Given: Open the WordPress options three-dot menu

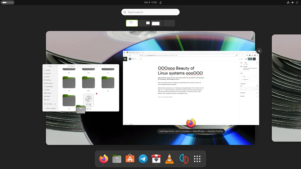Looking at the screenshot, I should tap(257, 59).
